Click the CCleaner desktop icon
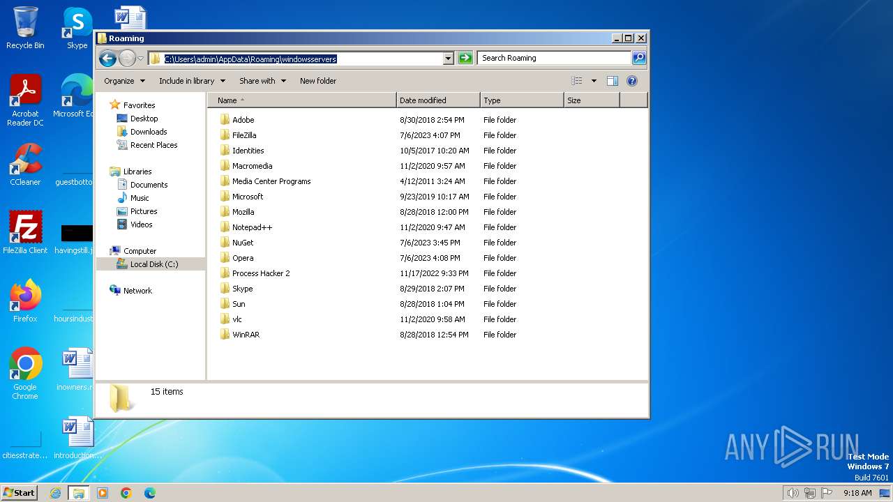Screen dimensions: 893x502 point(25,165)
